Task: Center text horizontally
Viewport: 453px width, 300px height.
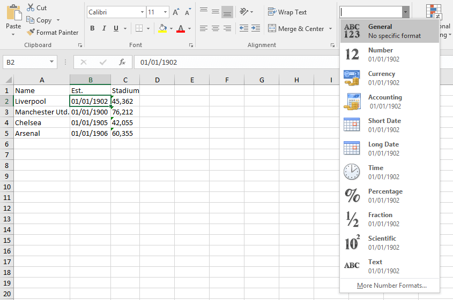Action: point(216,28)
